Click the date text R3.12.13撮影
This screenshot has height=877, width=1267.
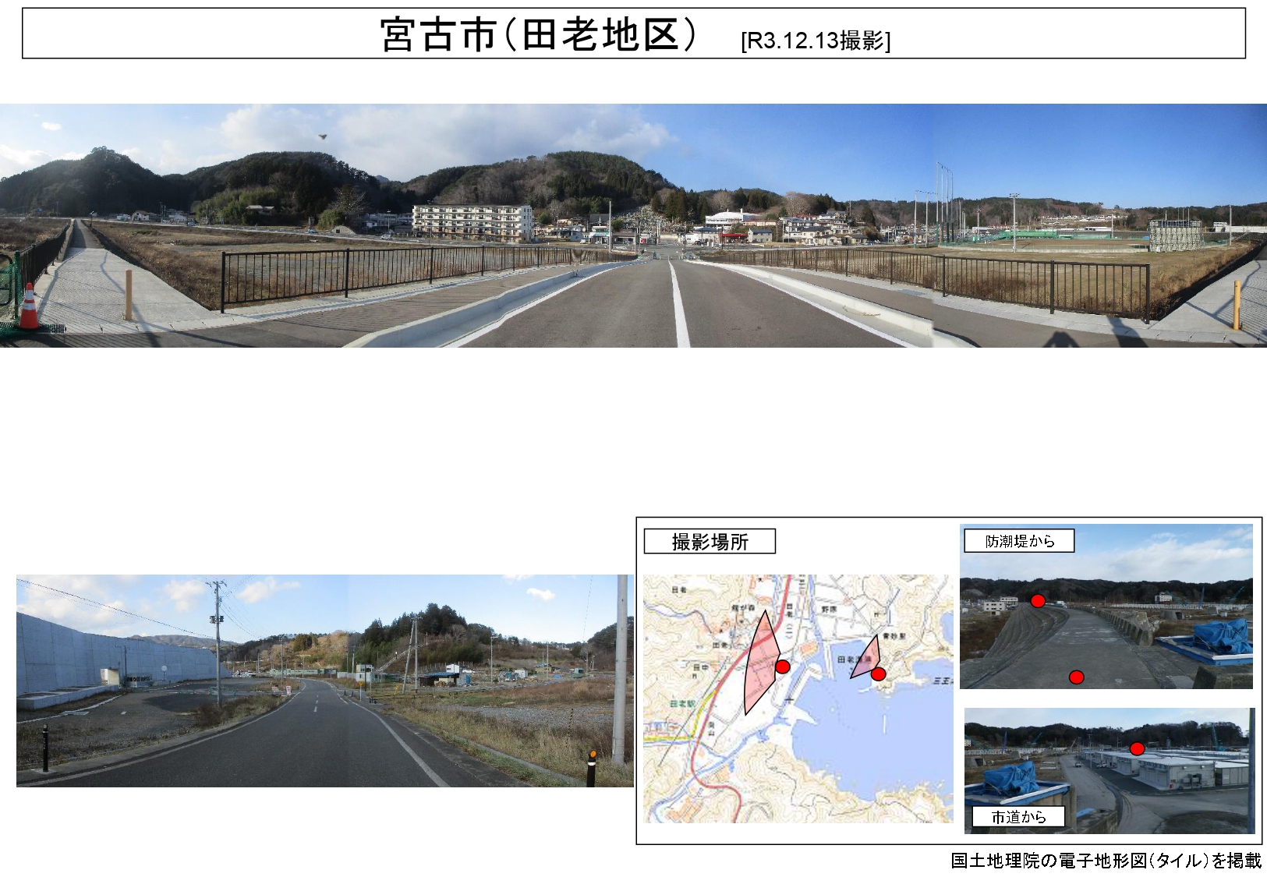click(x=816, y=41)
